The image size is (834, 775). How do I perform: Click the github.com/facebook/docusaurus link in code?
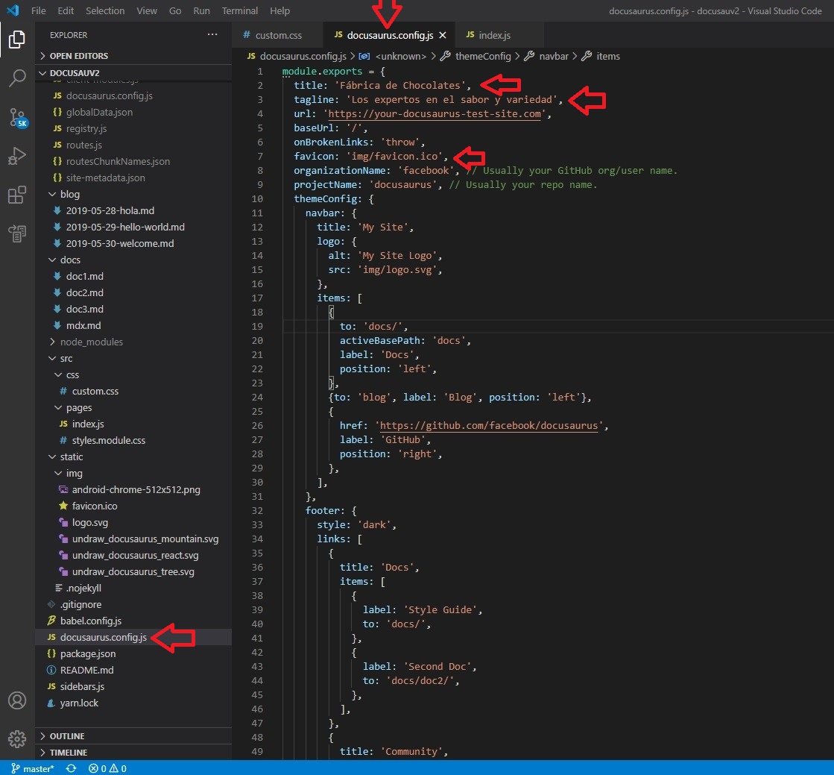click(x=488, y=426)
